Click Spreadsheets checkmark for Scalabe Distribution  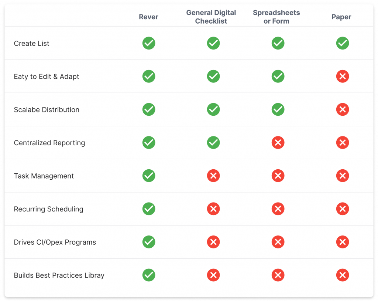[278, 109]
